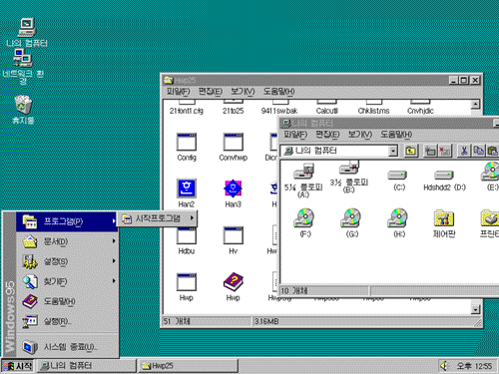Open Settings (설정) in Start menu
The height and width of the screenshot is (374, 499).
coord(67,261)
